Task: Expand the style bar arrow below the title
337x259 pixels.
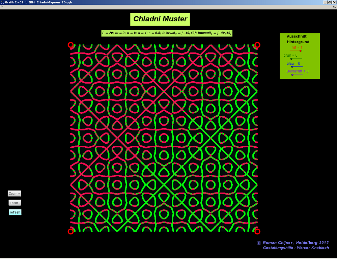Action: click(x=2, y=6)
